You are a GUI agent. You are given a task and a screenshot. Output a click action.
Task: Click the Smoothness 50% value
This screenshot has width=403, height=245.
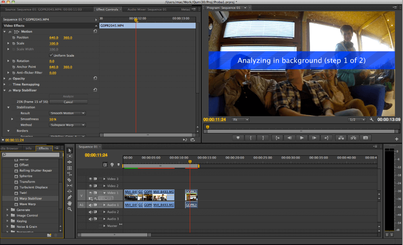pyautogui.click(x=53, y=119)
